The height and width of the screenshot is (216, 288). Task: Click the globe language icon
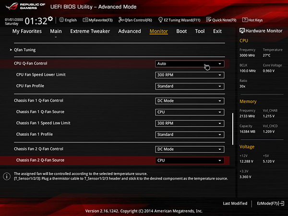tap(61, 20)
